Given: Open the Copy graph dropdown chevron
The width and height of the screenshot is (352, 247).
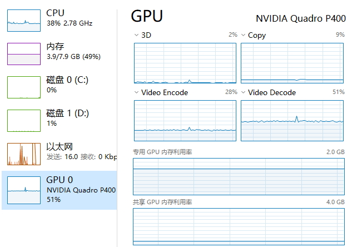Looking at the screenshot, I should coord(244,35).
